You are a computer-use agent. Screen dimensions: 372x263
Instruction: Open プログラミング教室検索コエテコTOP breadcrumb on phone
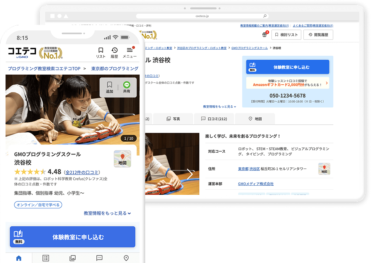pyautogui.click(x=44, y=69)
